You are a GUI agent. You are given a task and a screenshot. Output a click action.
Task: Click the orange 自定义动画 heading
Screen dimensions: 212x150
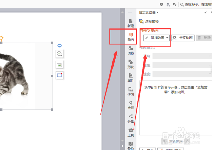[x=149, y=31]
